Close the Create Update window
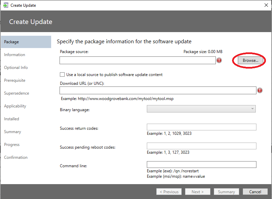This screenshot has width=272, height=199. [x=266, y=5]
